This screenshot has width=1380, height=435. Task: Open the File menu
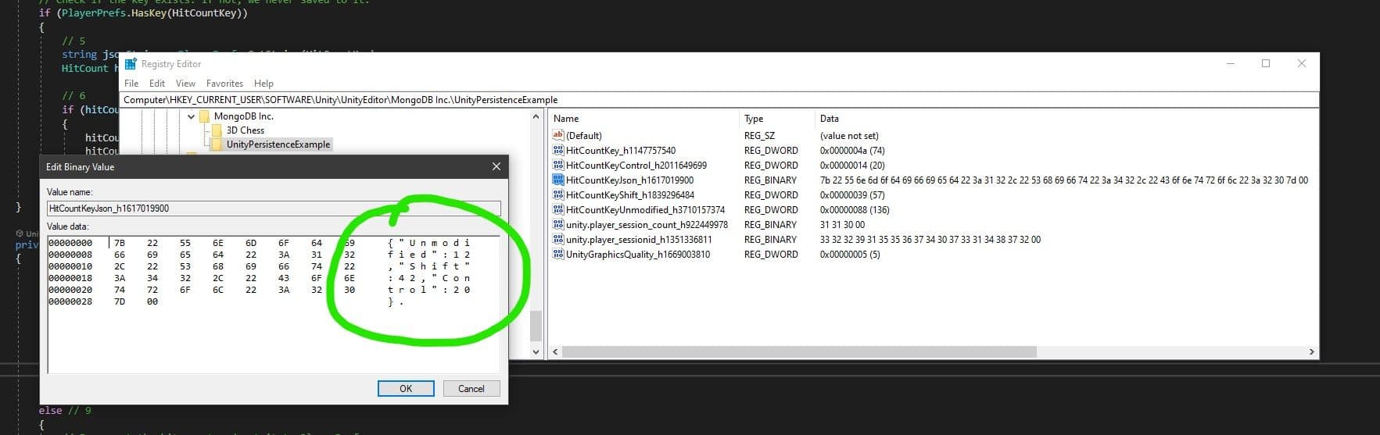pyautogui.click(x=131, y=84)
